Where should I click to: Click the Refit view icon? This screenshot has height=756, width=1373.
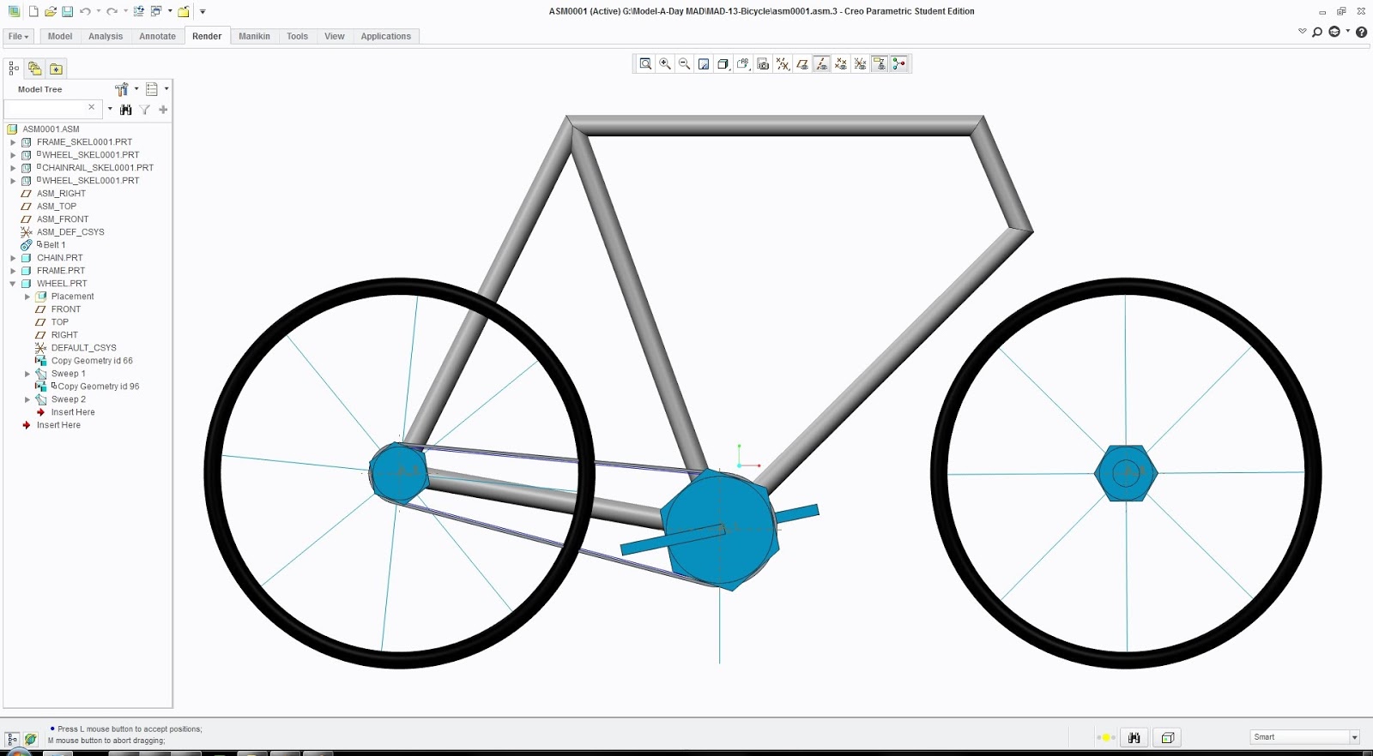pyautogui.click(x=645, y=63)
